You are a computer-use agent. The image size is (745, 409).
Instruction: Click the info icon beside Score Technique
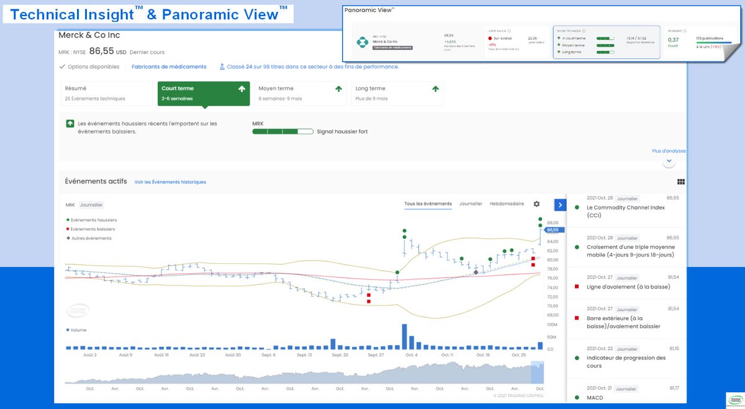pyautogui.click(x=584, y=30)
